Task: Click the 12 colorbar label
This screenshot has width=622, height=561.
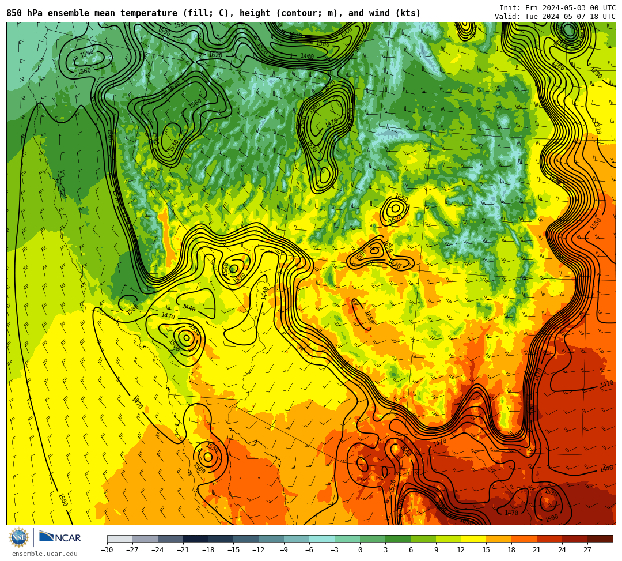Action: (x=461, y=550)
